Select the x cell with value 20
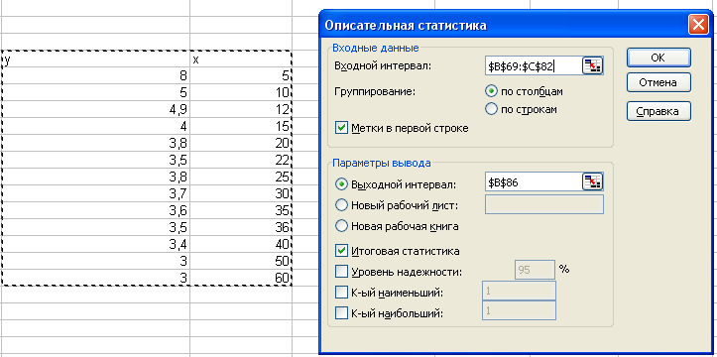Image resolution: width=717 pixels, height=357 pixels. pyautogui.click(x=241, y=143)
